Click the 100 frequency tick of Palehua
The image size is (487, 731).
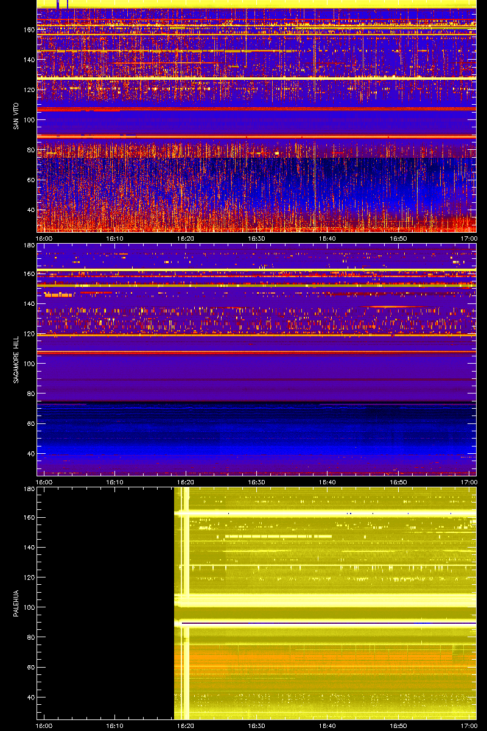click(29, 607)
